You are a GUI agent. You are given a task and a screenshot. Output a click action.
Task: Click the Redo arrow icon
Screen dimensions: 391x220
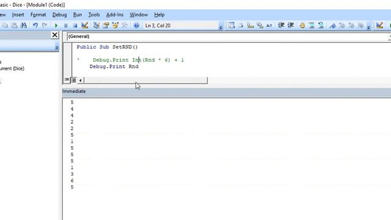(x=45, y=26)
